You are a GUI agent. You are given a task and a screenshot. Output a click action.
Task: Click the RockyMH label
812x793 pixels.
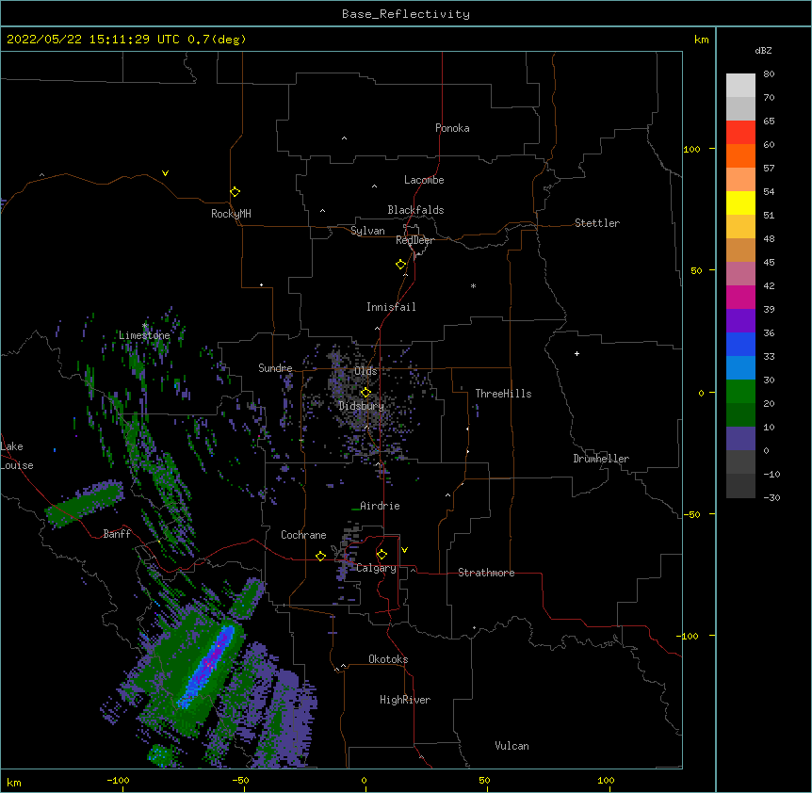click(x=231, y=214)
